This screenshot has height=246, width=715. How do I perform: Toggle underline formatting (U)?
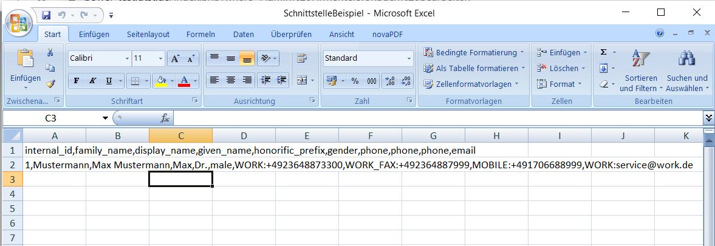(x=109, y=81)
